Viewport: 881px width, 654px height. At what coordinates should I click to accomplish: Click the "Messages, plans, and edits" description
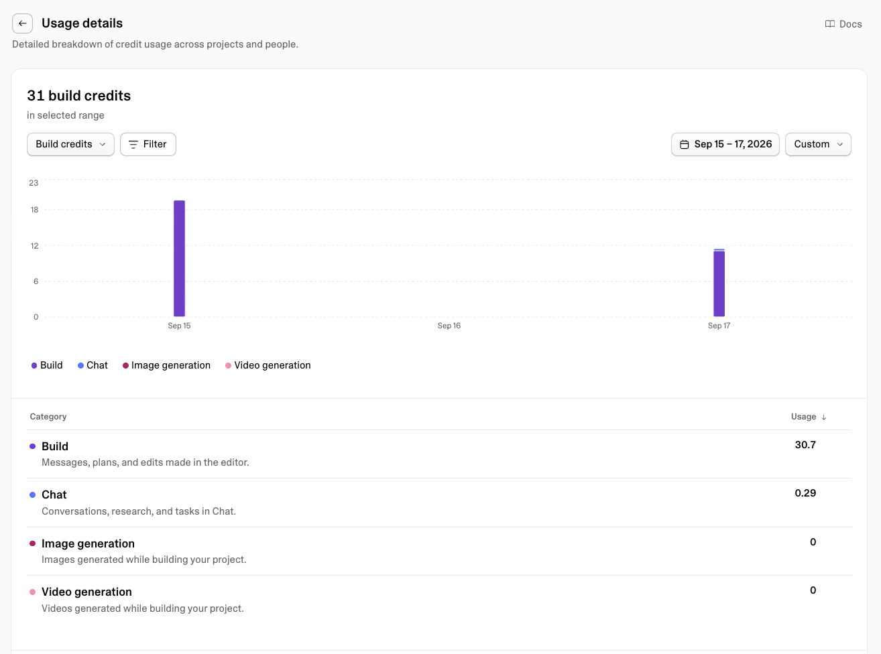point(145,462)
